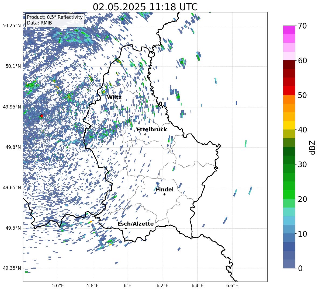The width and height of the screenshot is (319, 291).
Task: Click the 50.1°N latitude label
Action: pyautogui.click(x=13, y=66)
